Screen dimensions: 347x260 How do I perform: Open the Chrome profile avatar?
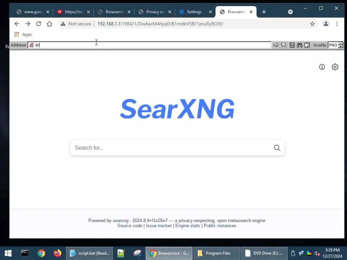[x=326, y=24]
